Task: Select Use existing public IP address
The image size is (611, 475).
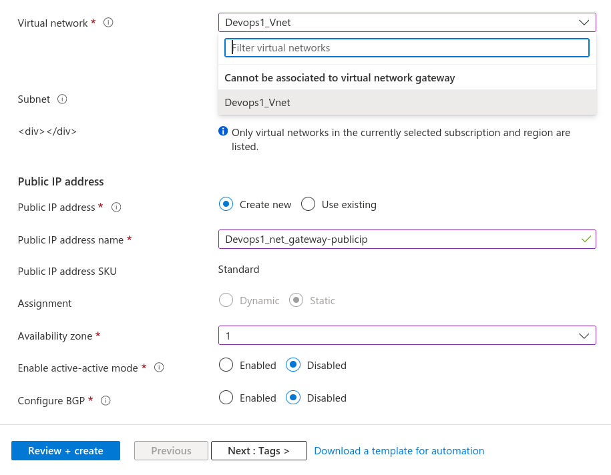Action: (308, 205)
